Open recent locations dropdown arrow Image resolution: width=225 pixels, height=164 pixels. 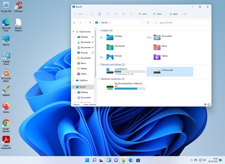click(x=85, y=23)
